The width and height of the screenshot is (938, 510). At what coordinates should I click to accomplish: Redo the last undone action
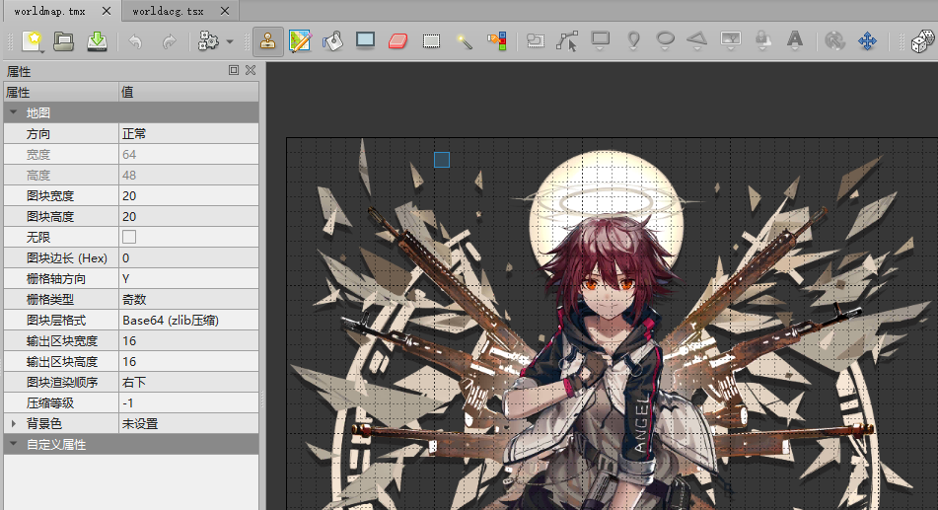tap(170, 41)
